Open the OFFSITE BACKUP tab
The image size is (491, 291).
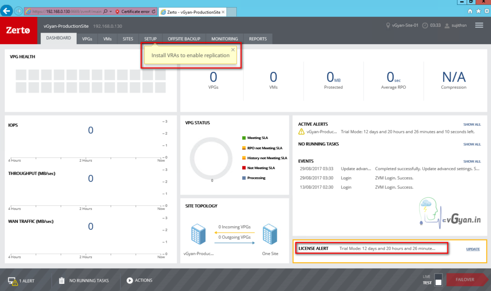(184, 39)
